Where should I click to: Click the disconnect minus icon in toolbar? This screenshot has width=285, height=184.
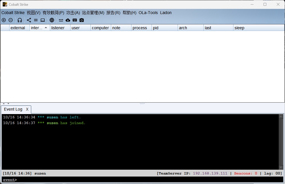click(x=11, y=20)
